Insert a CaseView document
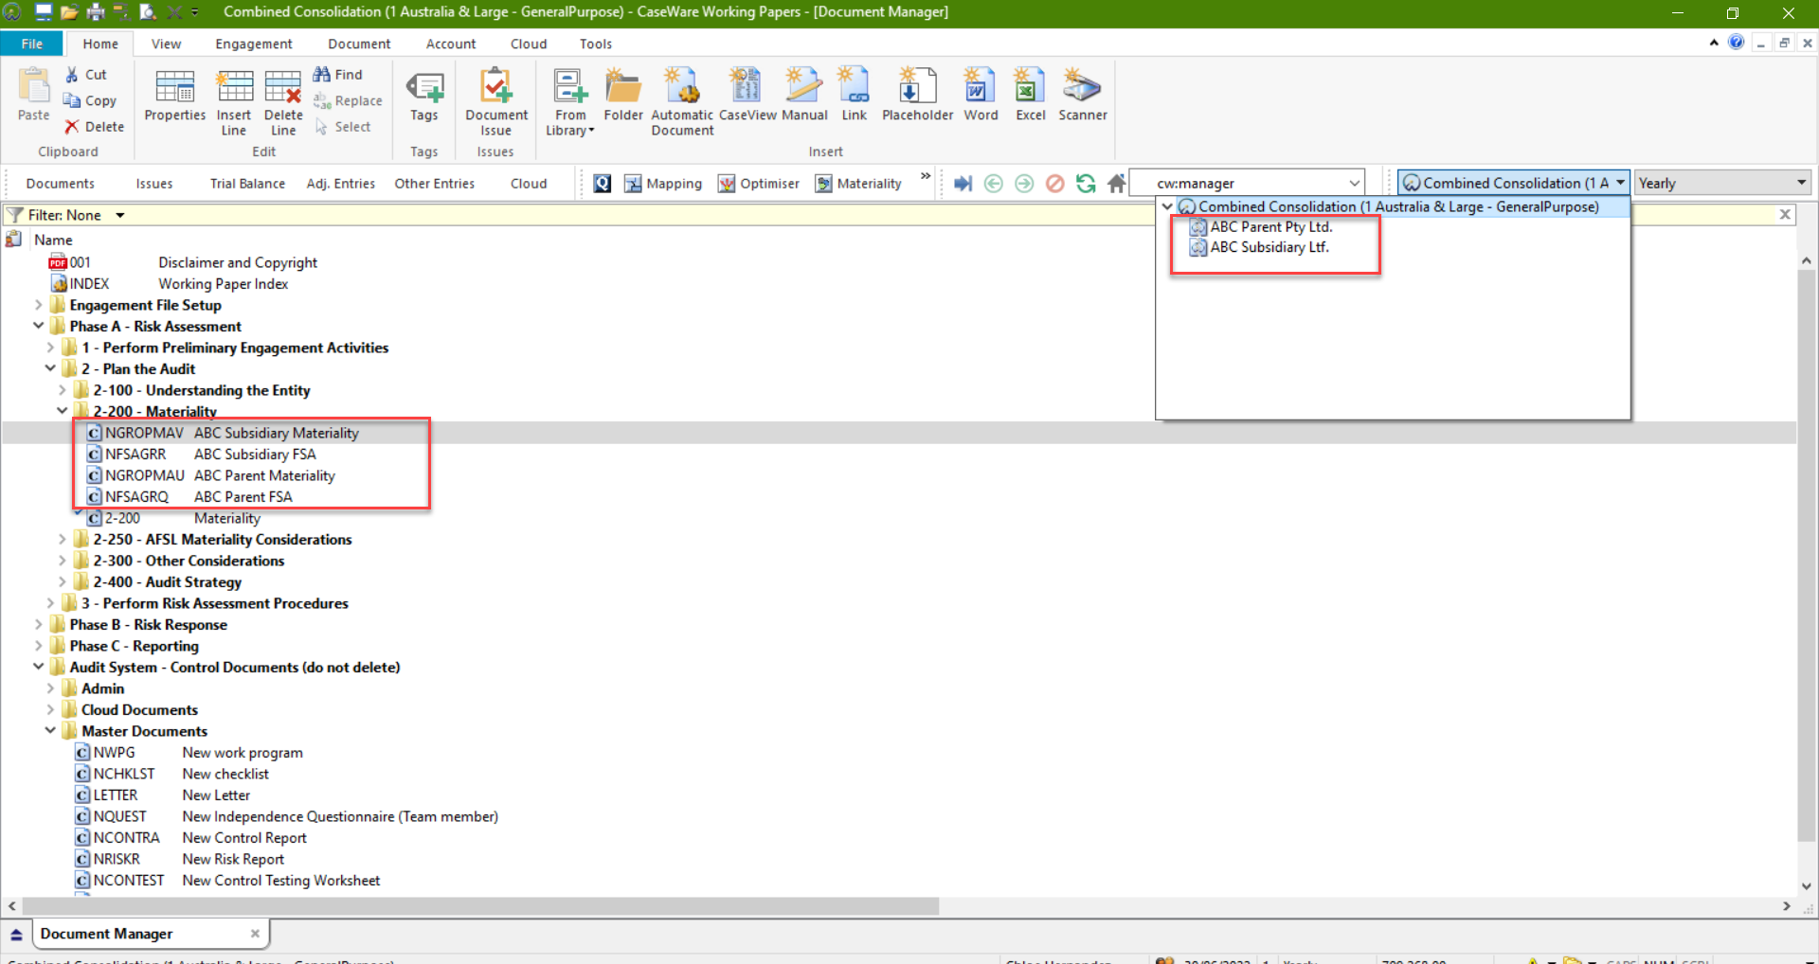 [x=747, y=95]
